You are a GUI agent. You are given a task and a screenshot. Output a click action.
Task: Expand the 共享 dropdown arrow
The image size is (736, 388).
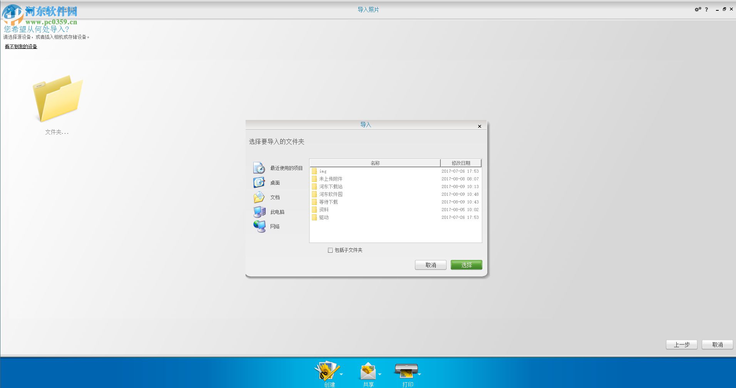(380, 374)
